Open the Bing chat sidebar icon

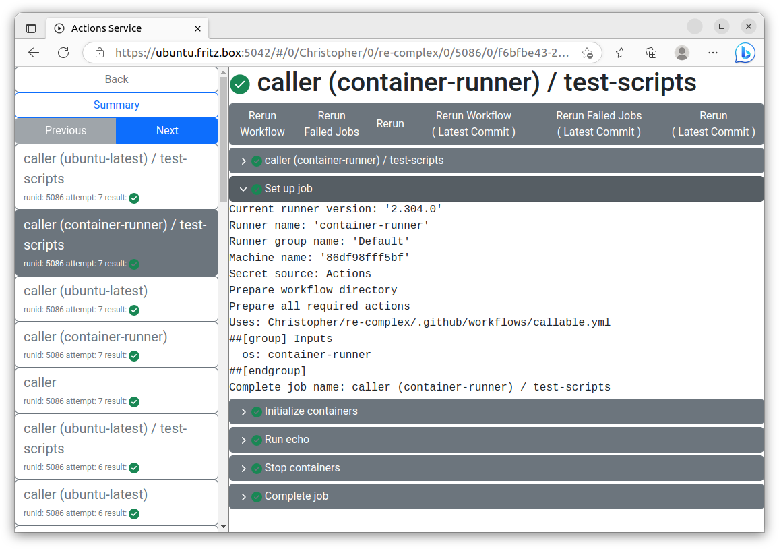(745, 53)
